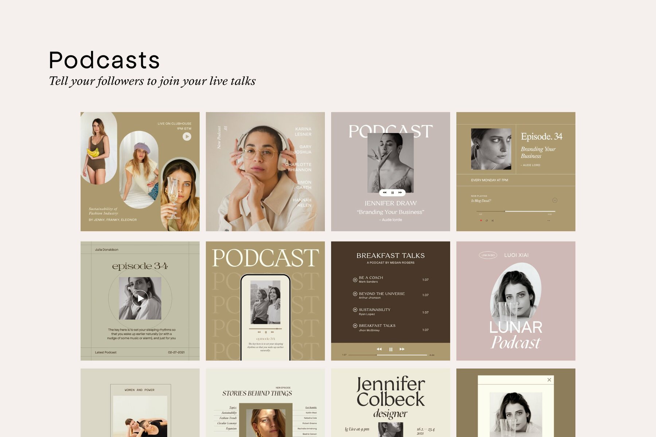Play the Sustainability episode by Ryan Lopez

pyautogui.click(x=355, y=310)
